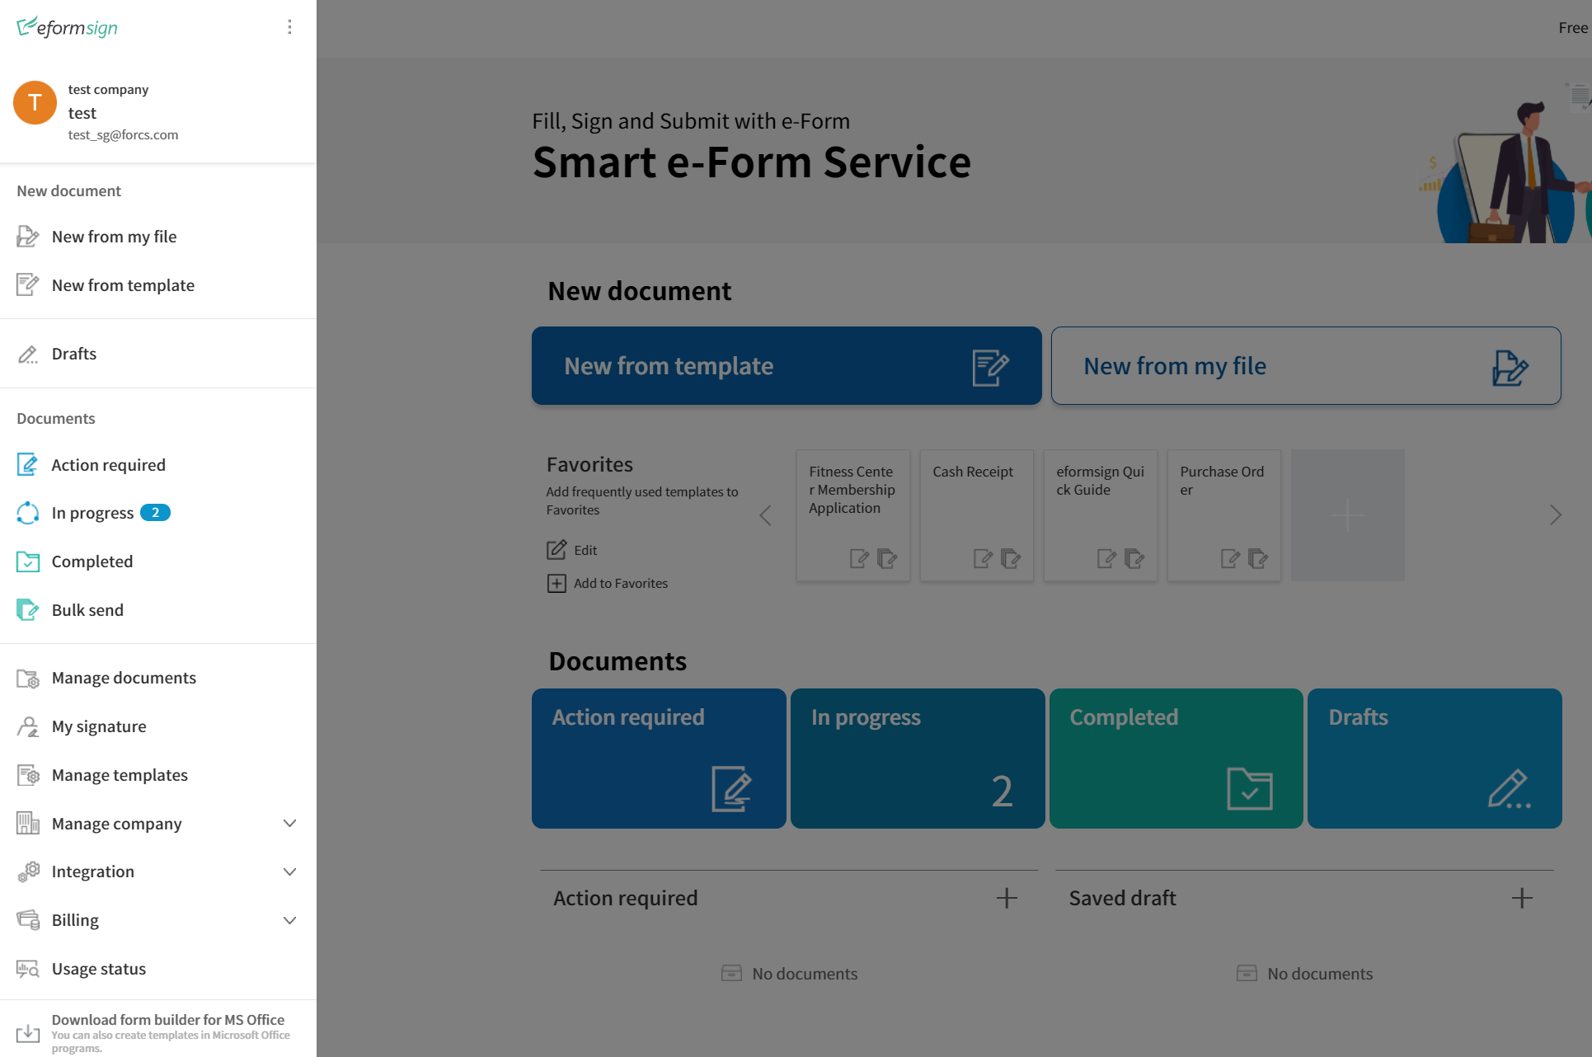1592x1057 pixels.
Task: Click the eformsign logo
Action: [68, 27]
